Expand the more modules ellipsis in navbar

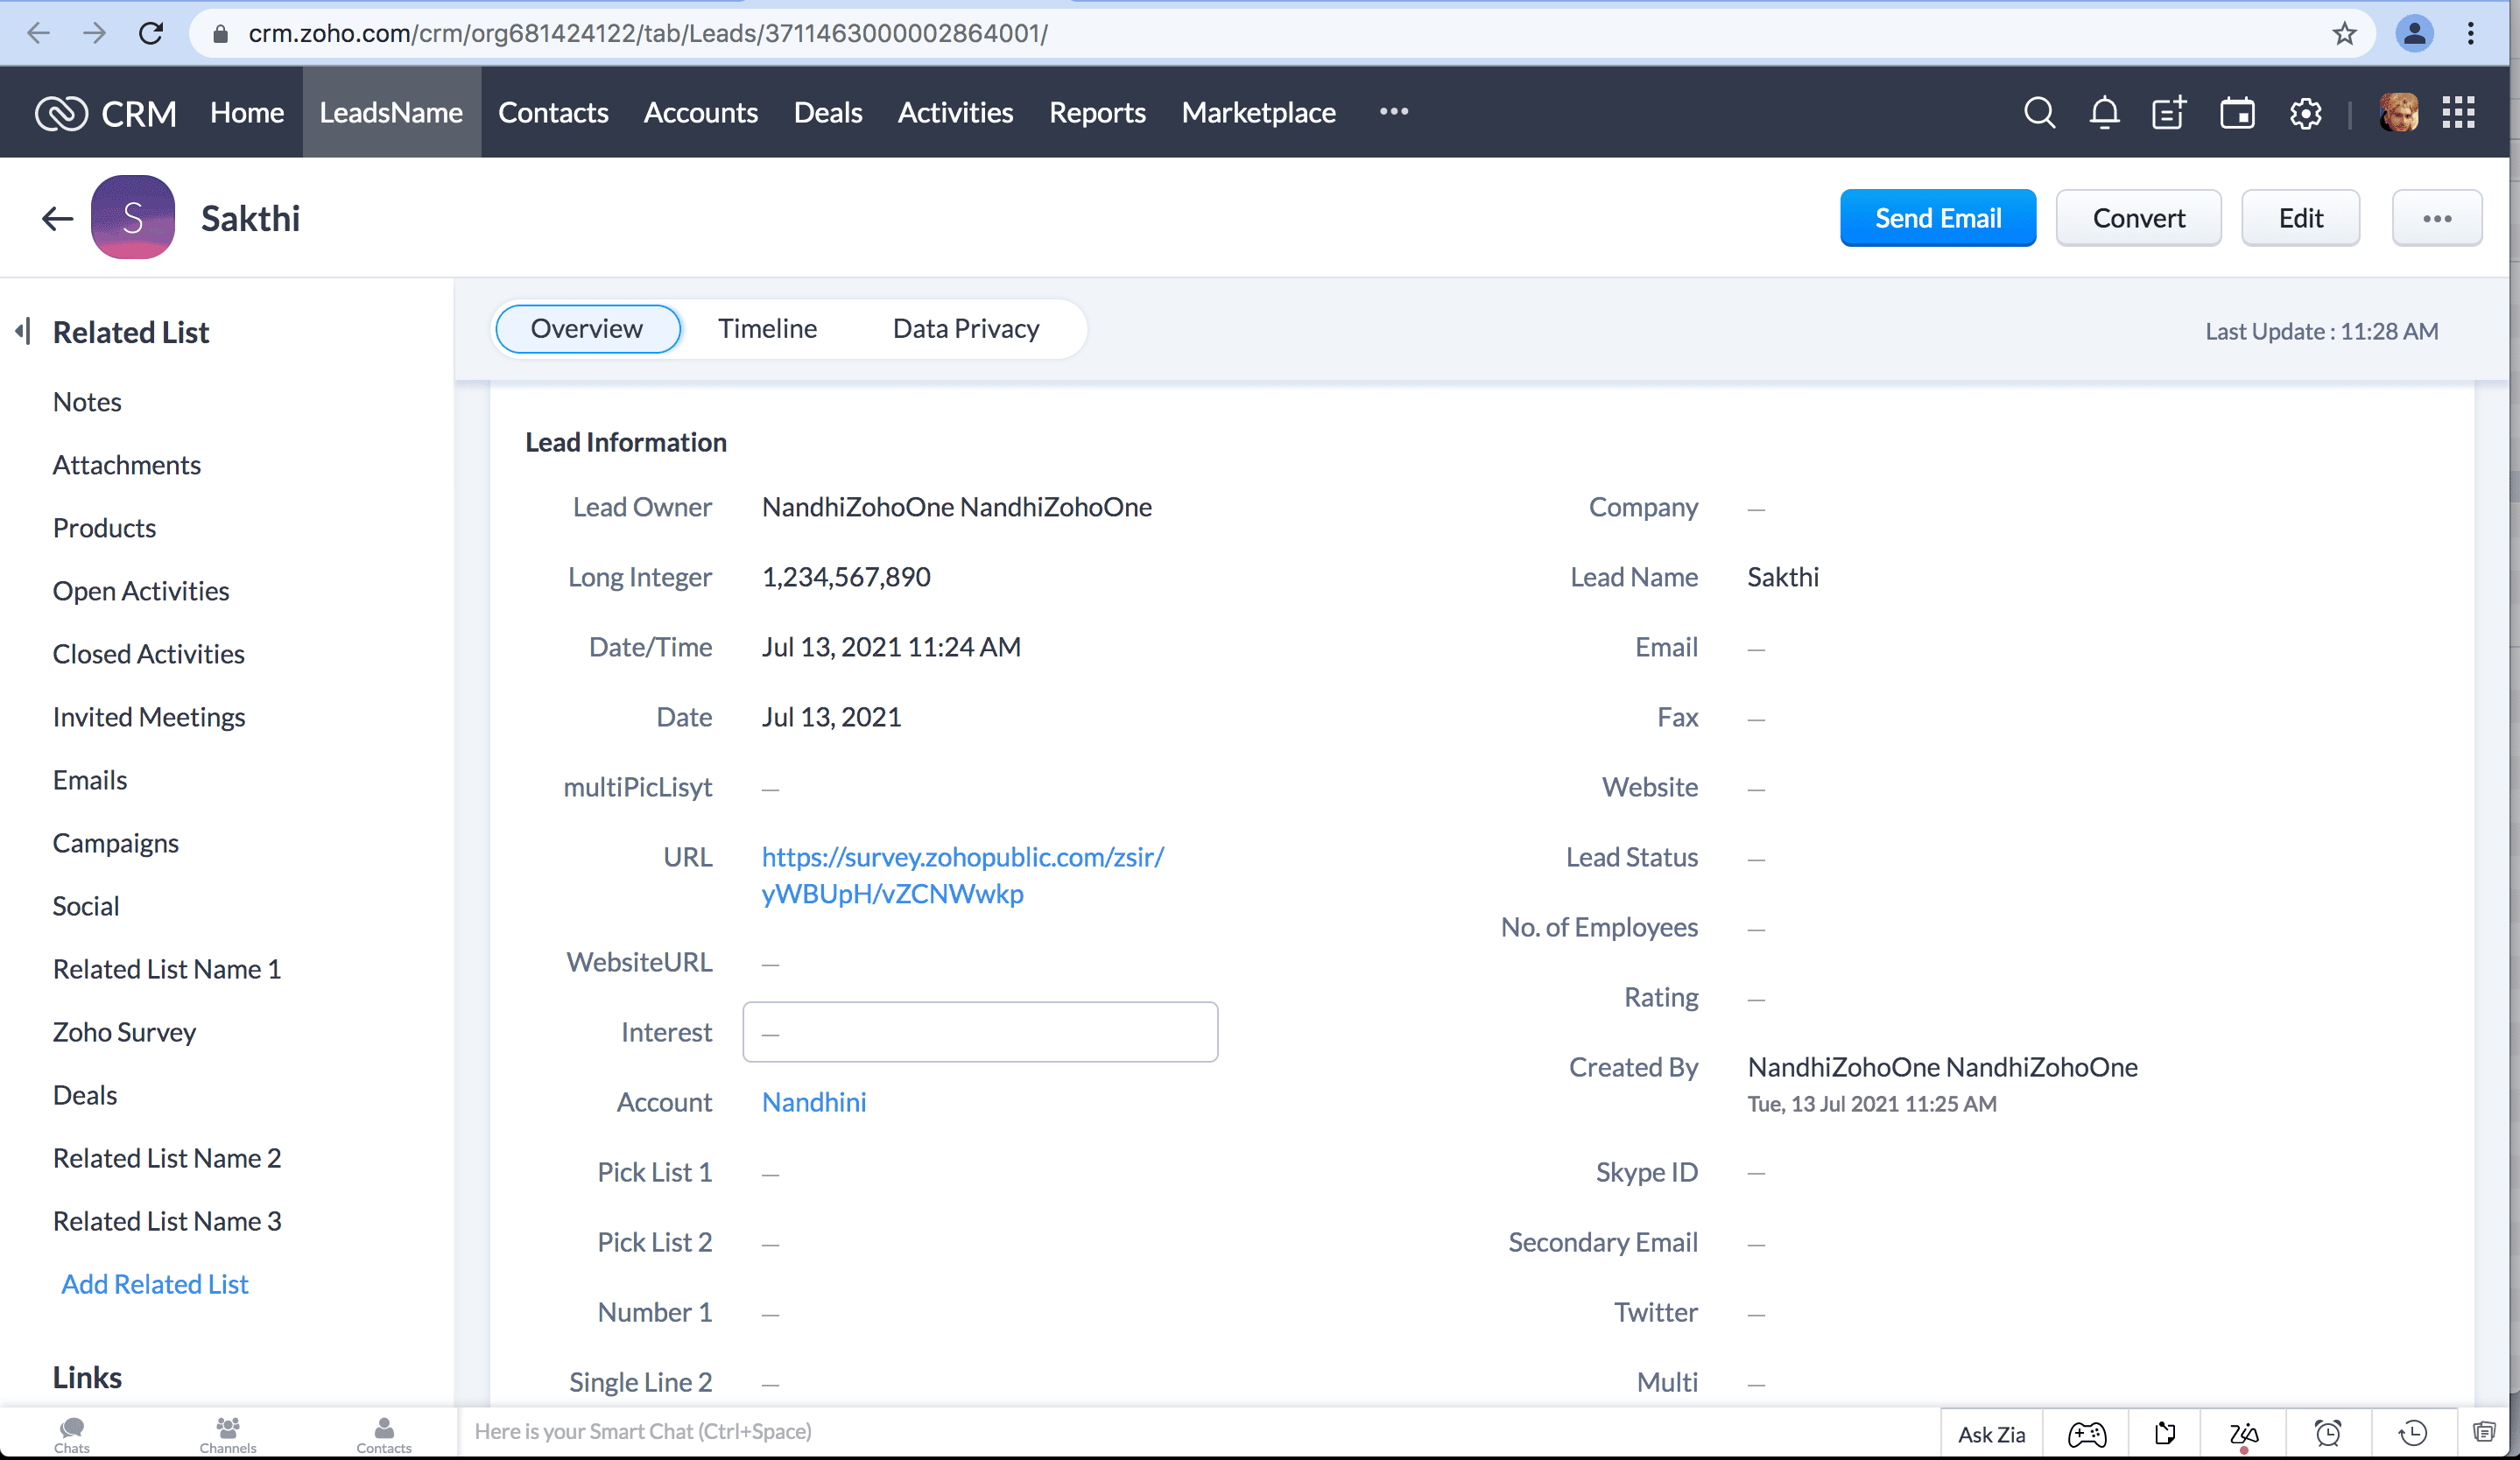1393,112
